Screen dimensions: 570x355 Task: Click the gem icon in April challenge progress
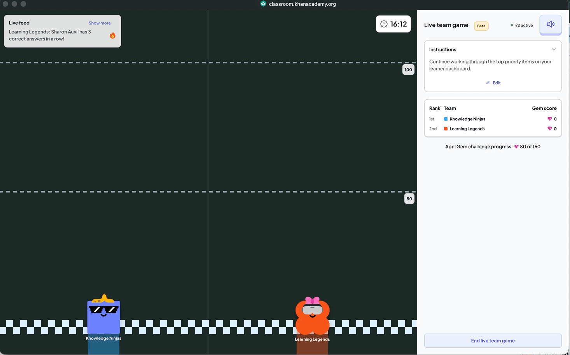click(x=516, y=147)
